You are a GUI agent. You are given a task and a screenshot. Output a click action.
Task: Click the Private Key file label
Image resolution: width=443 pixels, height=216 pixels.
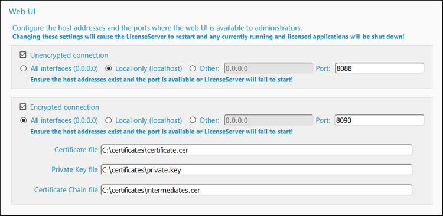tap(74, 170)
